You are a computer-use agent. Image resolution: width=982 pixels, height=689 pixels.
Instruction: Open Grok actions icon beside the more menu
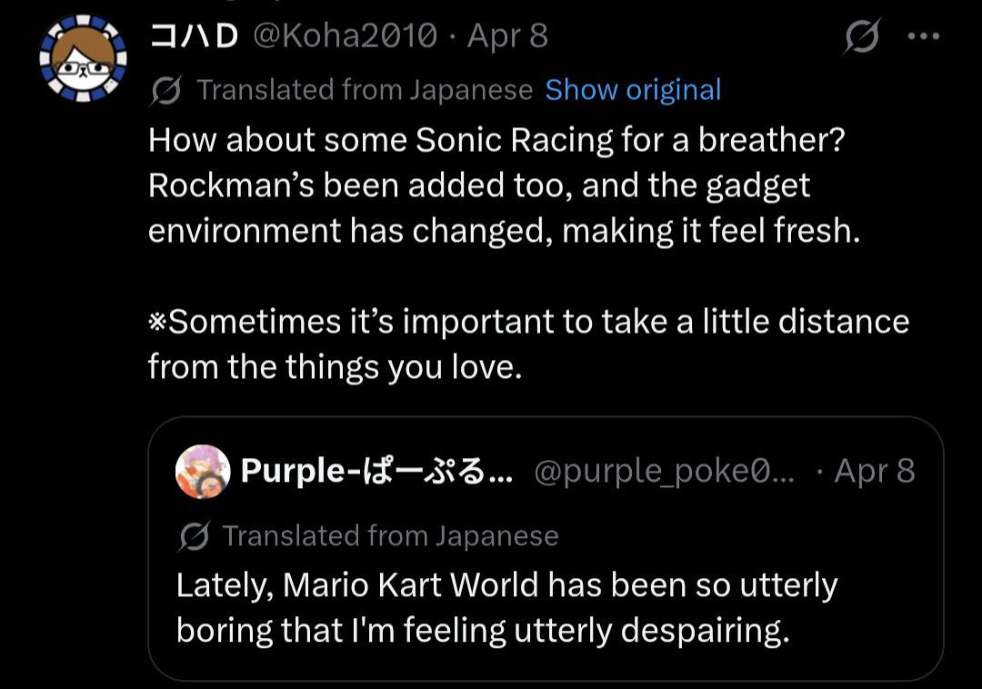861,36
